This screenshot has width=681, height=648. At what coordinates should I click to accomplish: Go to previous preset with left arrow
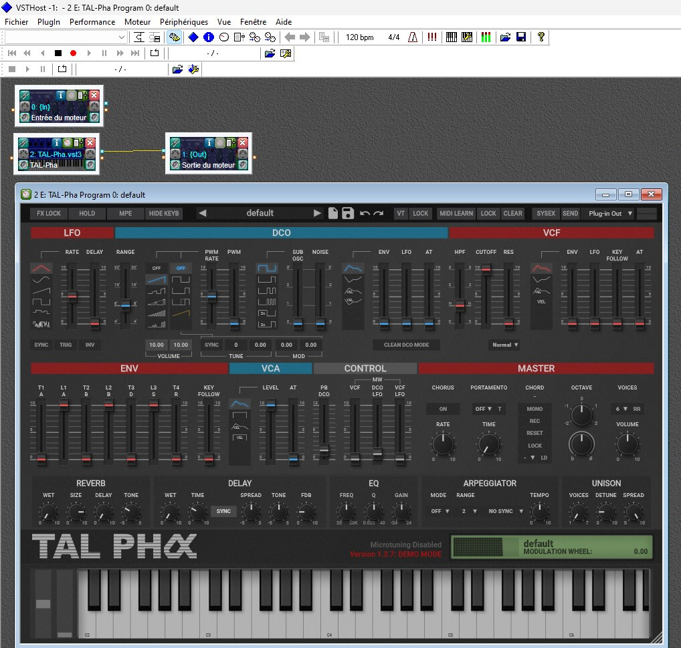[203, 213]
